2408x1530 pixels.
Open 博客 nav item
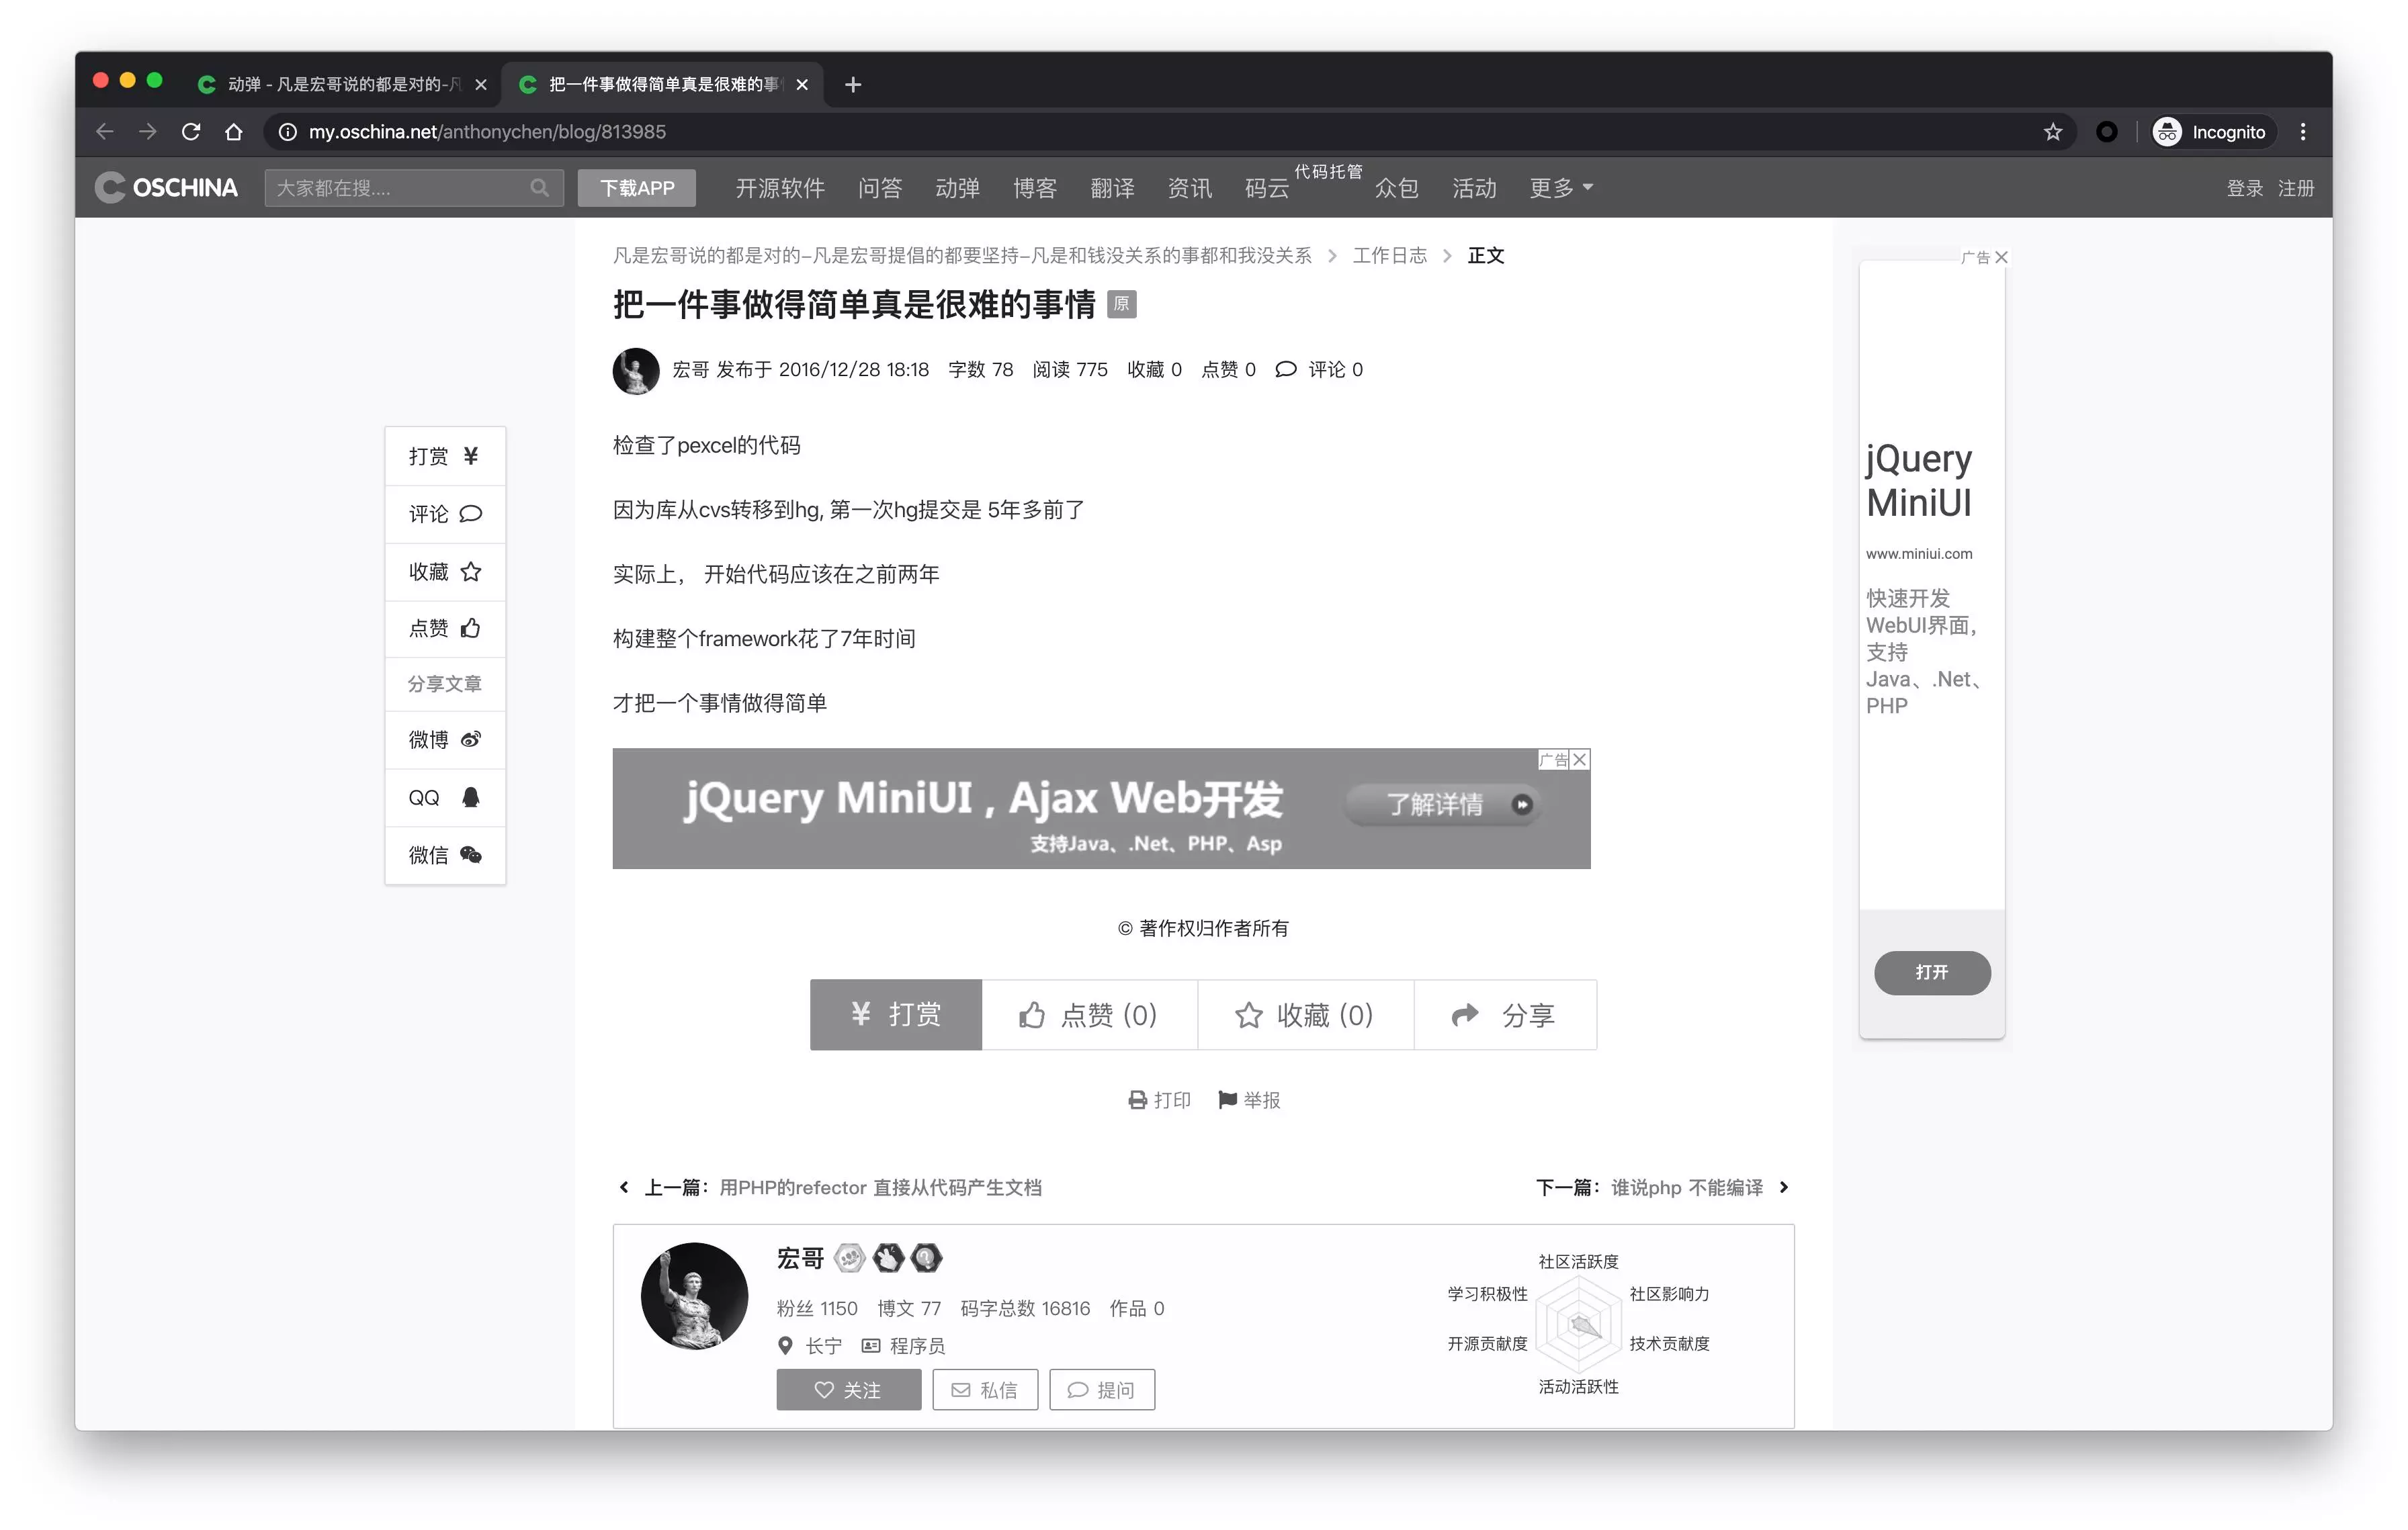pos(1035,188)
